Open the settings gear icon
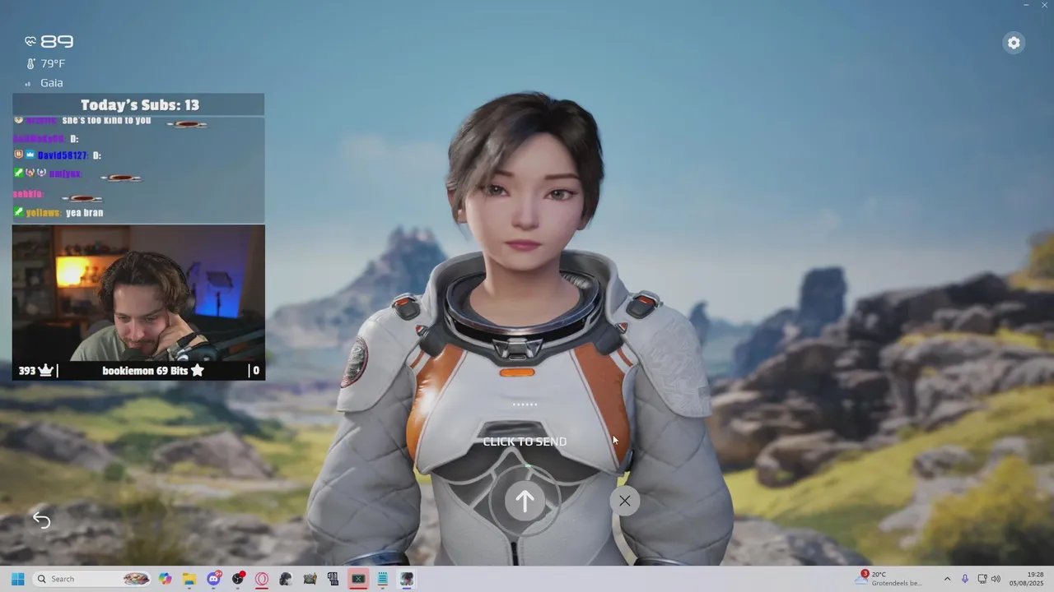Viewport: 1054px width, 592px height. pos(1014,43)
